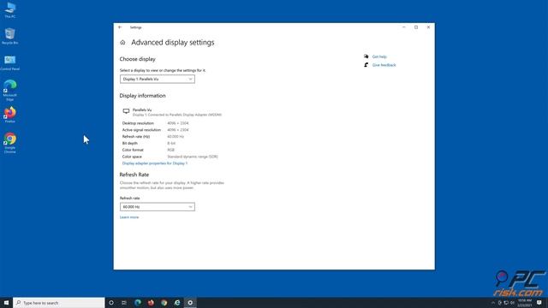This screenshot has height=308, width=548.
Task: Maximize the Settings window
Action: click(416, 27)
